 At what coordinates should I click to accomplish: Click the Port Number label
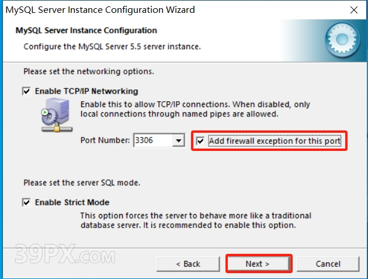coord(105,140)
